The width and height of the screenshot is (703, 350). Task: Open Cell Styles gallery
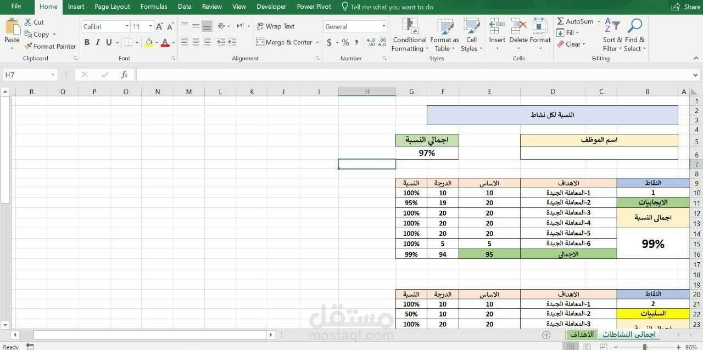coord(472,35)
